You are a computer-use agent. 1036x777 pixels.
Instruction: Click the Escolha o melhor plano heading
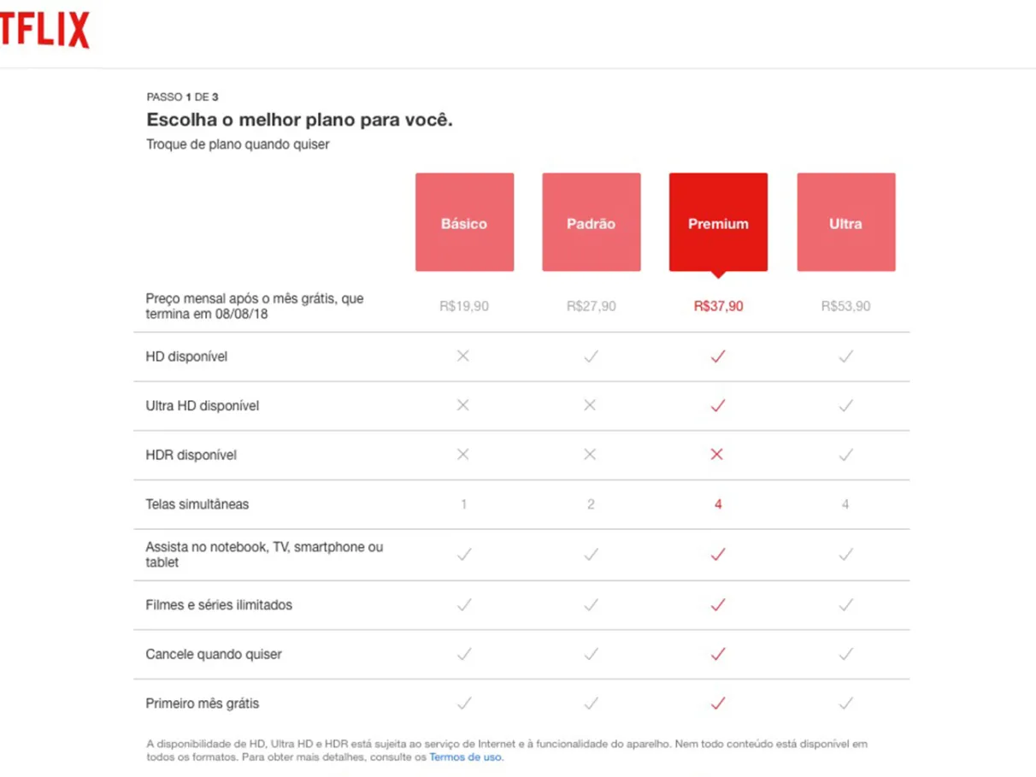click(x=298, y=120)
